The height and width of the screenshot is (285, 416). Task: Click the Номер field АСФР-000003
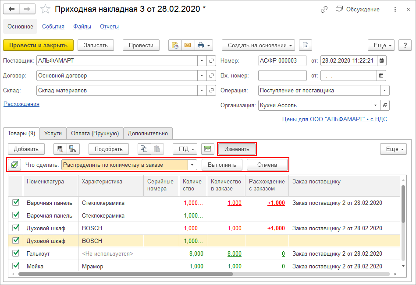point(283,61)
